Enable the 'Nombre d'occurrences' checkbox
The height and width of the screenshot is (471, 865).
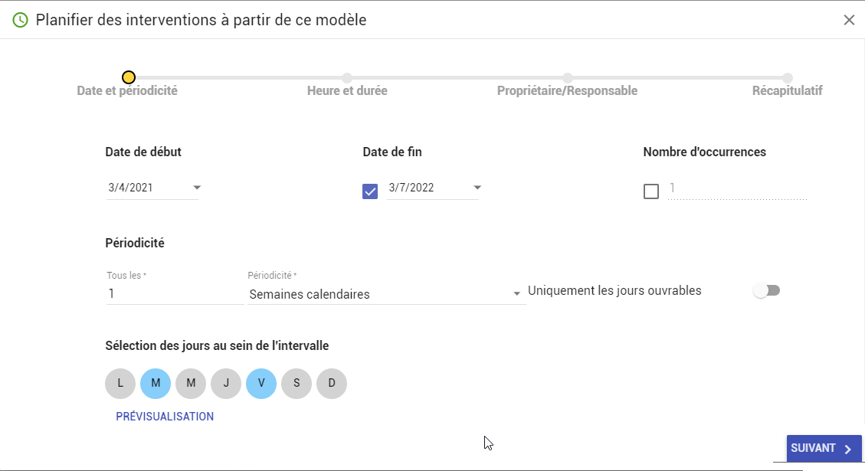651,191
